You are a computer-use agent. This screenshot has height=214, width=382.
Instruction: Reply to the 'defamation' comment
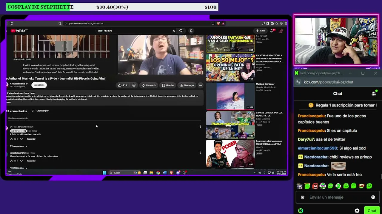pos(31,161)
